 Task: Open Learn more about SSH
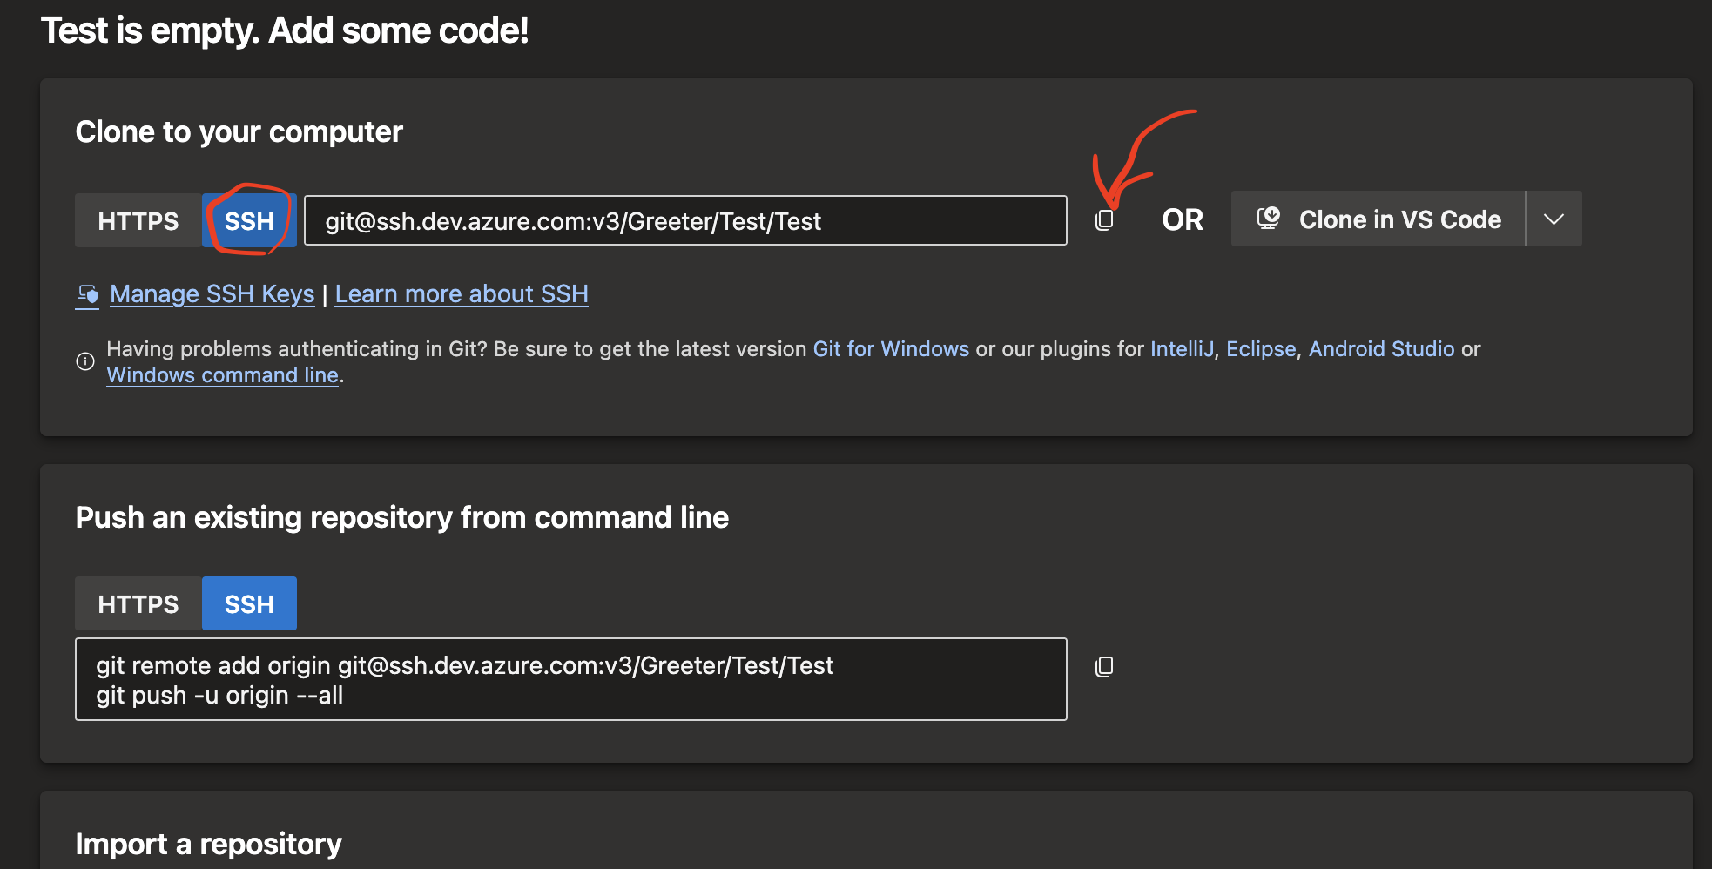[462, 294]
